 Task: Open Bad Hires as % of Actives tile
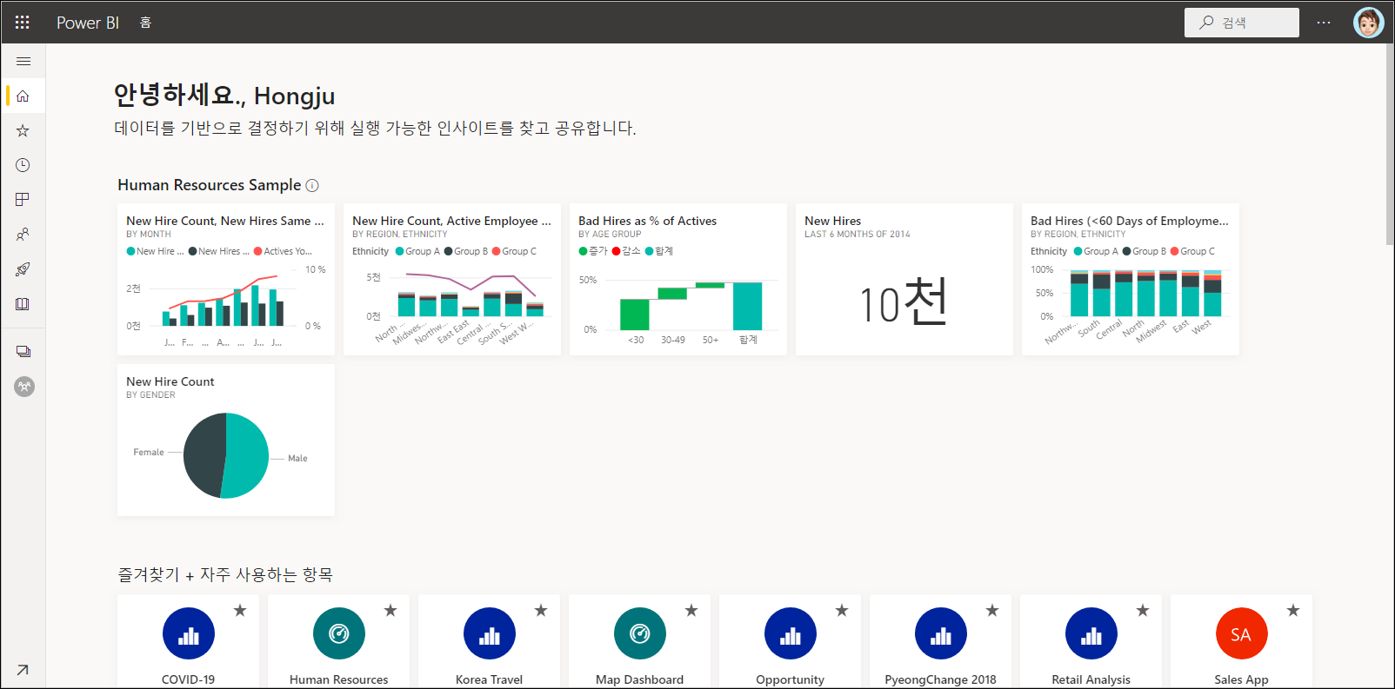[x=678, y=279]
